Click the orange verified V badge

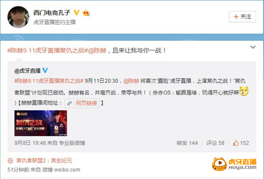click(x=77, y=13)
